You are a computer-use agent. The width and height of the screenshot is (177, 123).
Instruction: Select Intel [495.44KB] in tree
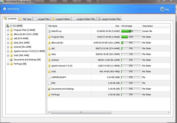(x=21, y=56)
